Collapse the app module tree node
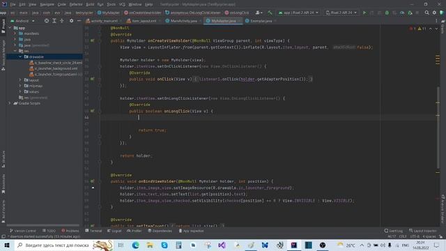The width and height of the screenshot is (446, 251). (x=10, y=28)
